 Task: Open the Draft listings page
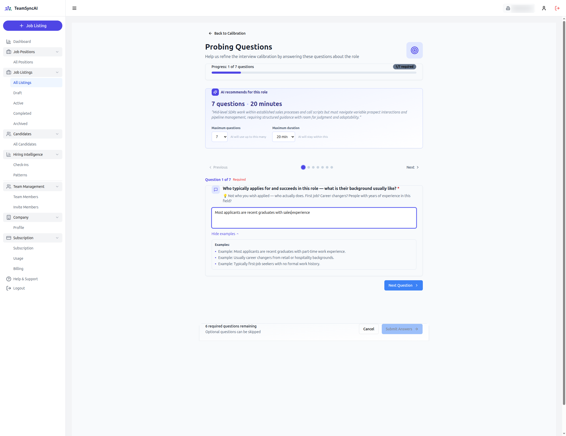click(x=17, y=93)
